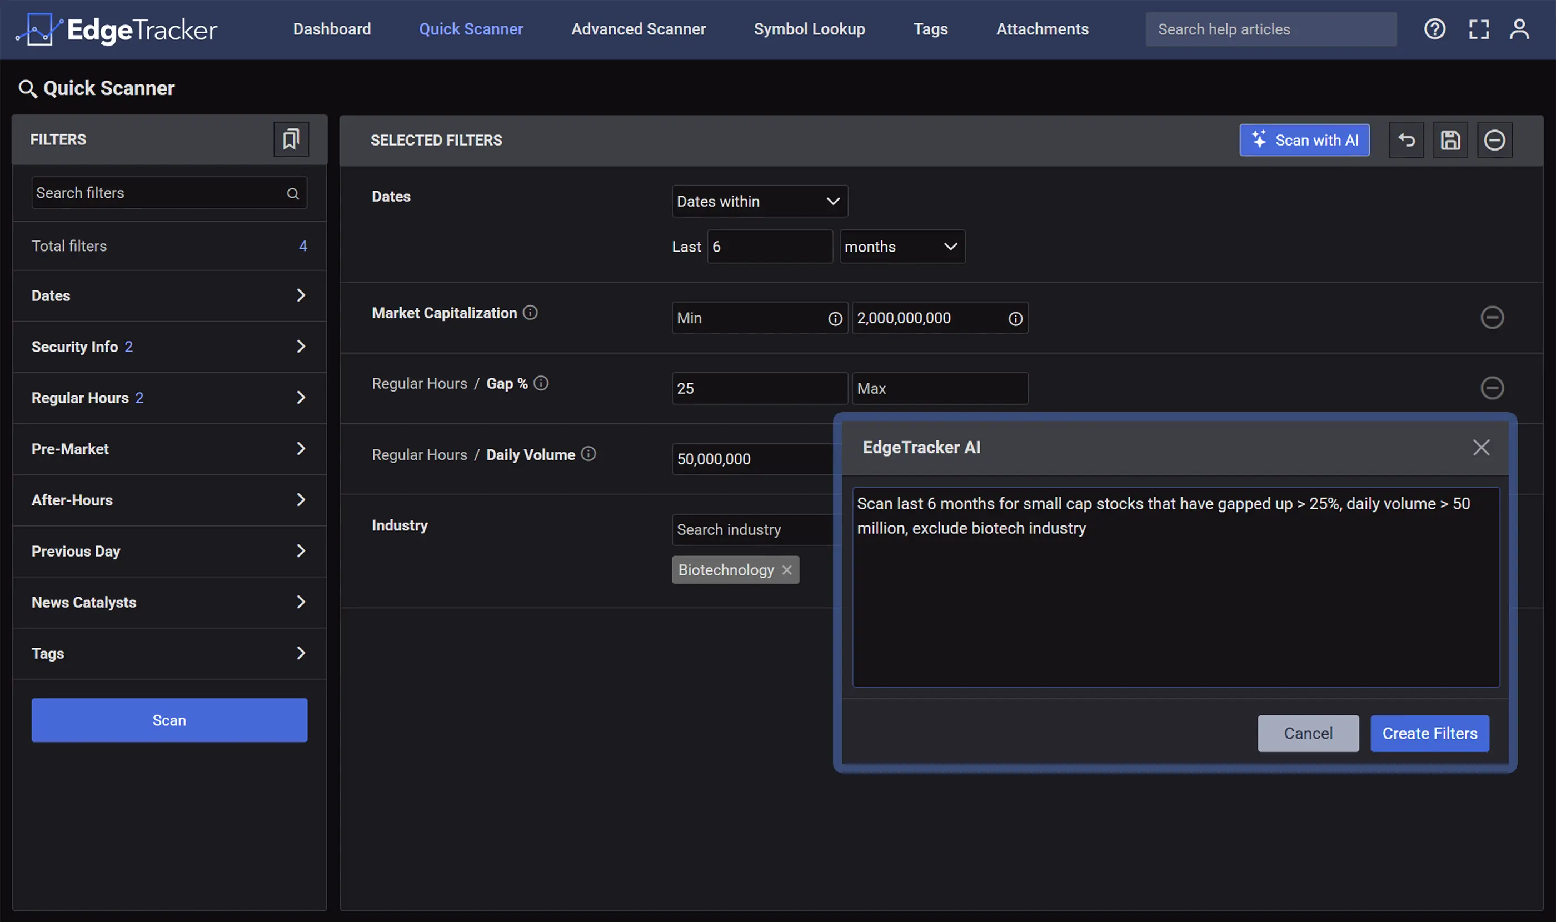Open the Dates within dropdown
This screenshot has width=1556, height=922.
[759, 201]
